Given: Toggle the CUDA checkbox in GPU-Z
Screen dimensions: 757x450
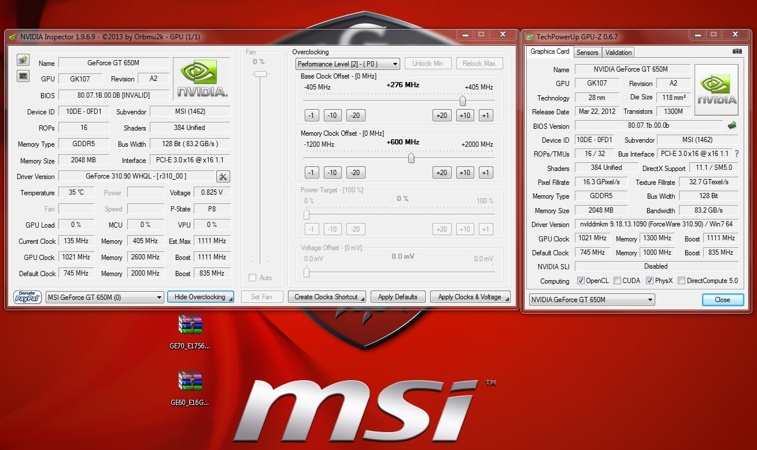Looking at the screenshot, I should tap(618, 281).
